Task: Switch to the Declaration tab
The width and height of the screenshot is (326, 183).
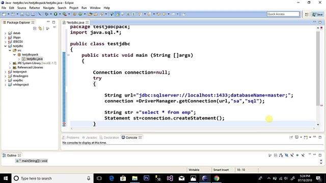Action: (109, 138)
